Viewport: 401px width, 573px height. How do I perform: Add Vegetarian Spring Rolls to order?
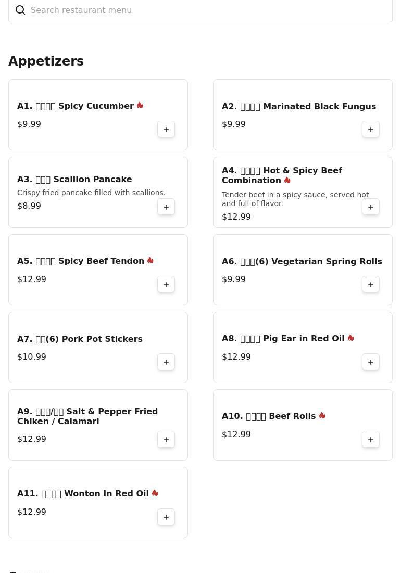tap(371, 285)
